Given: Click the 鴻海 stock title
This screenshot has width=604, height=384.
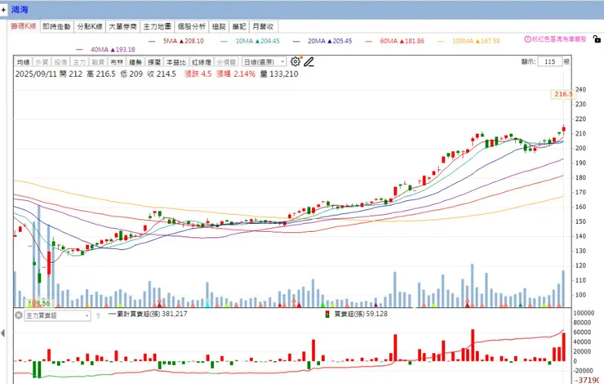Looking at the screenshot, I should 20,9.
